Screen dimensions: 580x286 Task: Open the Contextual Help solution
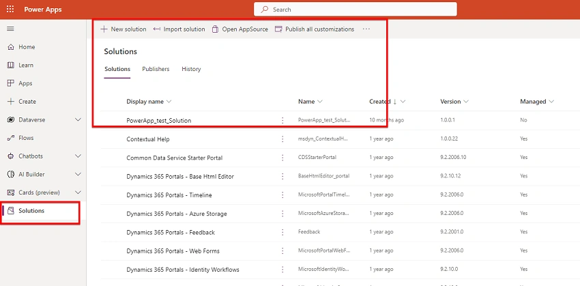pos(148,139)
